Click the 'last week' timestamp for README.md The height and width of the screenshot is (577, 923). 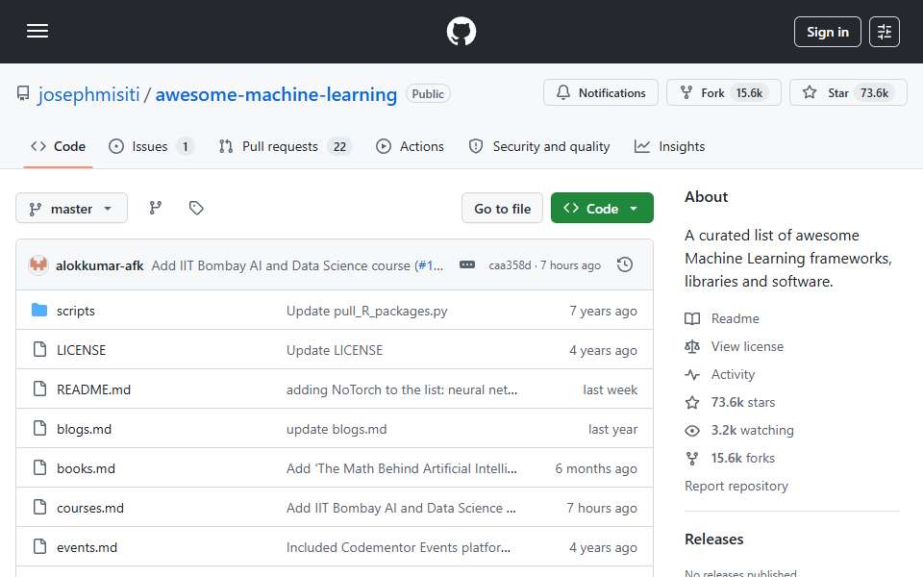click(x=610, y=389)
